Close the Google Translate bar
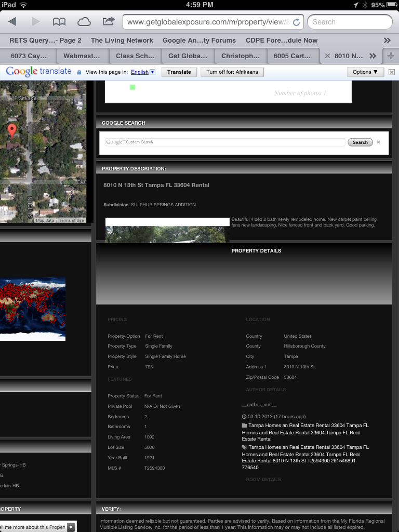399x532 pixels. (x=393, y=72)
